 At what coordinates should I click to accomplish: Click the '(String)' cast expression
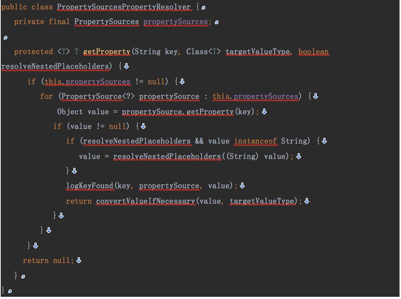coord(242,156)
